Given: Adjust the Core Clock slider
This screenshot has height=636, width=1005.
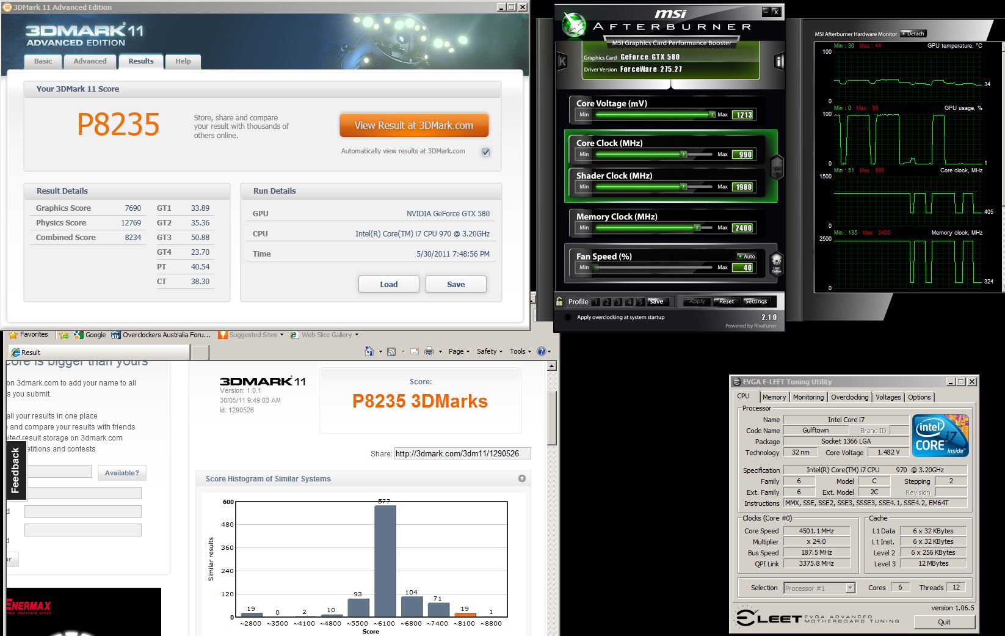Looking at the screenshot, I should pyautogui.click(x=654, y=154).
